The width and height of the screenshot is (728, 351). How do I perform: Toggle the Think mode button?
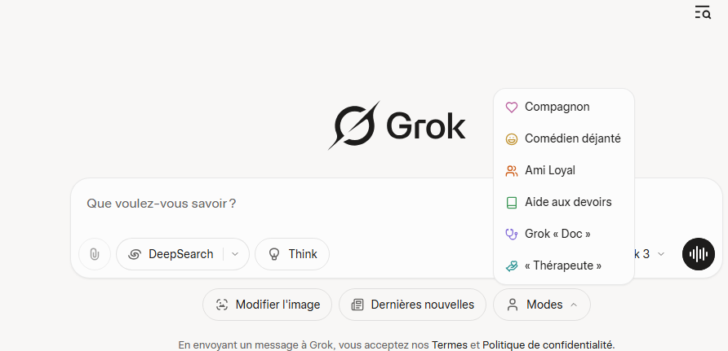[x=292, y=254]
